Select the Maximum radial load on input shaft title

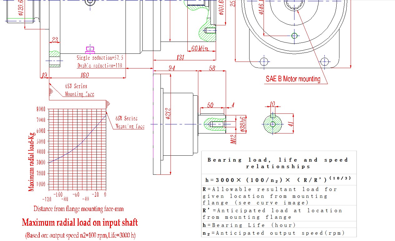[x=80, y=223]
